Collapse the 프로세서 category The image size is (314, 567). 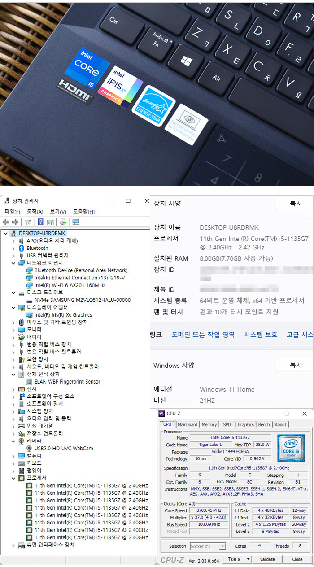click(13, 478)
